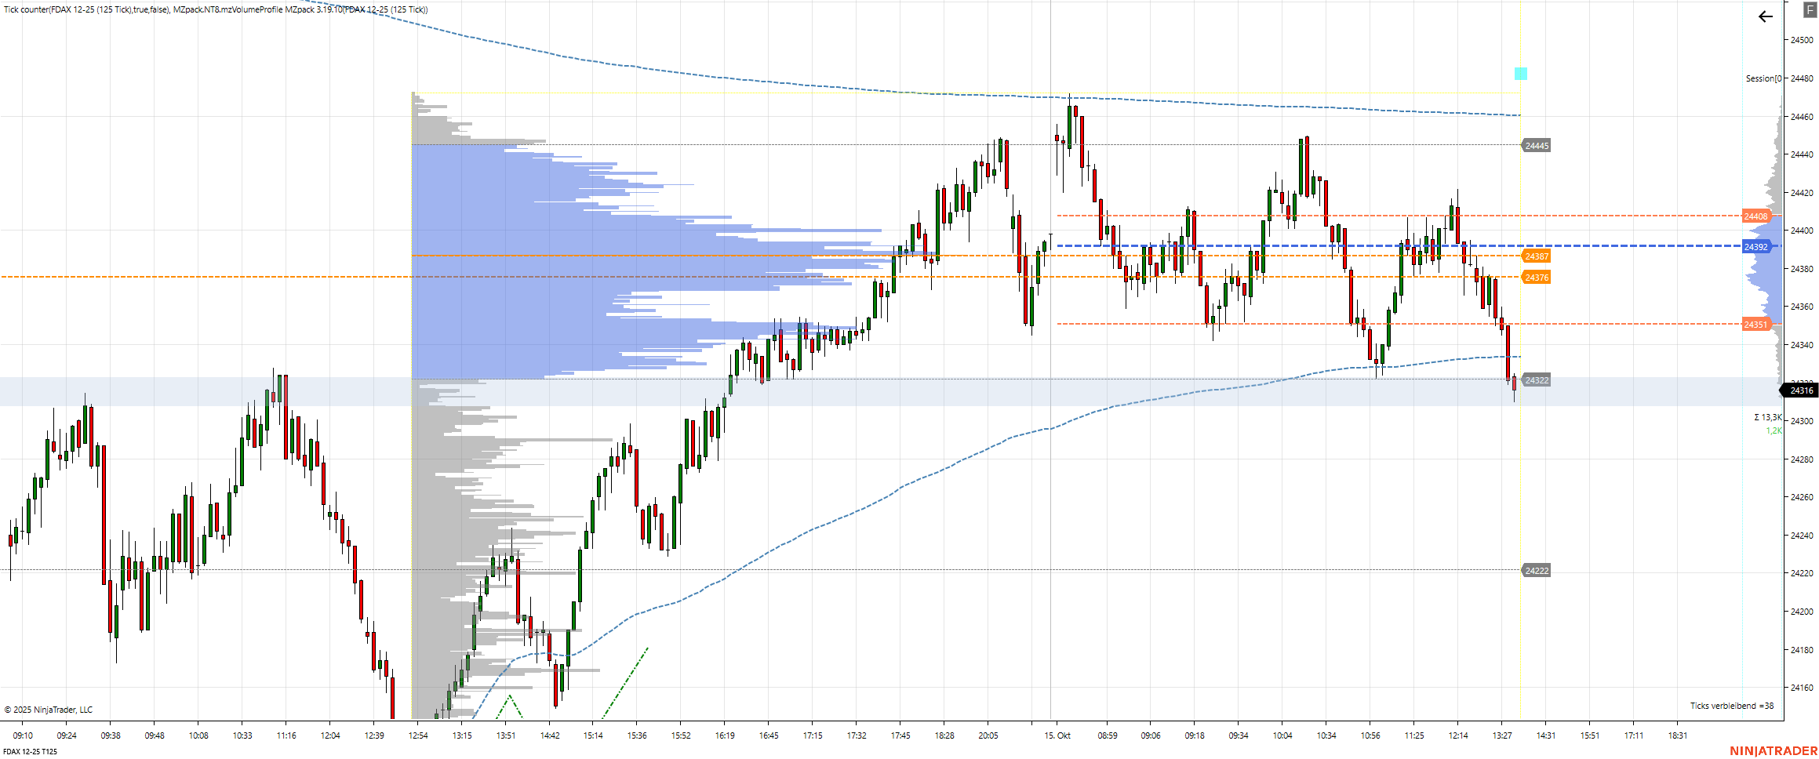Select the blue 24392 price marker

click(x=1755, y=247)
